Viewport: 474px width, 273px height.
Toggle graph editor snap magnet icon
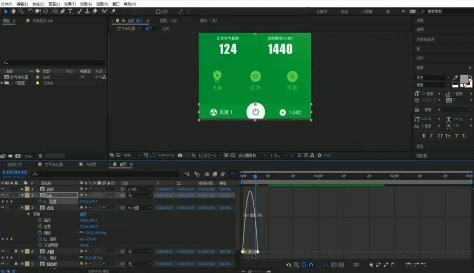click(311, 265)
